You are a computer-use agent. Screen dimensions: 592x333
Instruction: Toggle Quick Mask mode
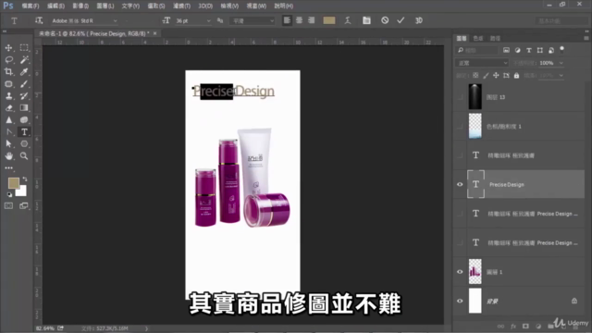point(8,205)
